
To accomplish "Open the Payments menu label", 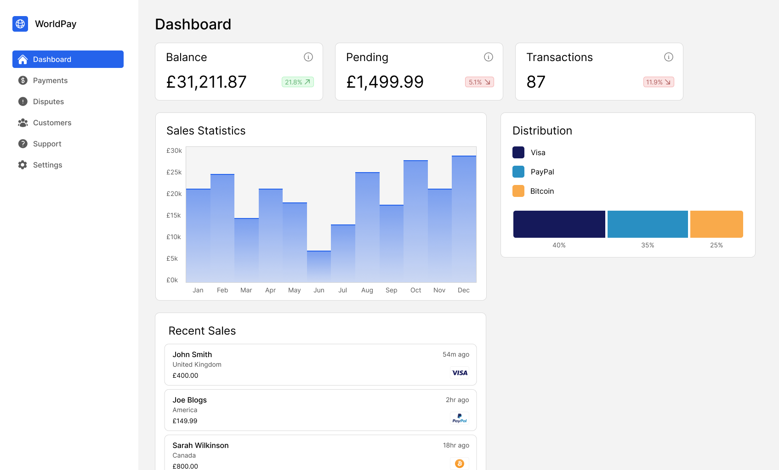I will (50, 80).
